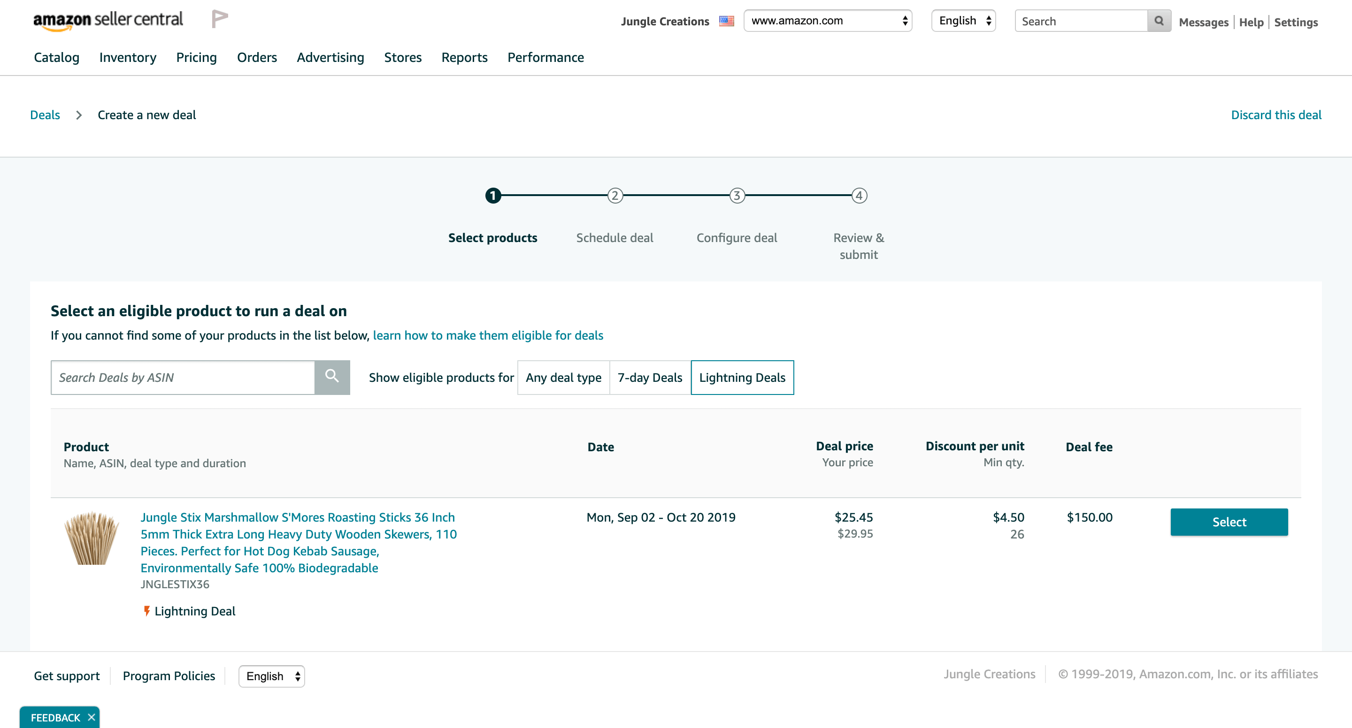Select the Any deal type filter toggle

[563, 377]
